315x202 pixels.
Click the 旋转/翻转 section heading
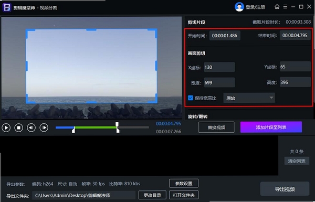198,116
